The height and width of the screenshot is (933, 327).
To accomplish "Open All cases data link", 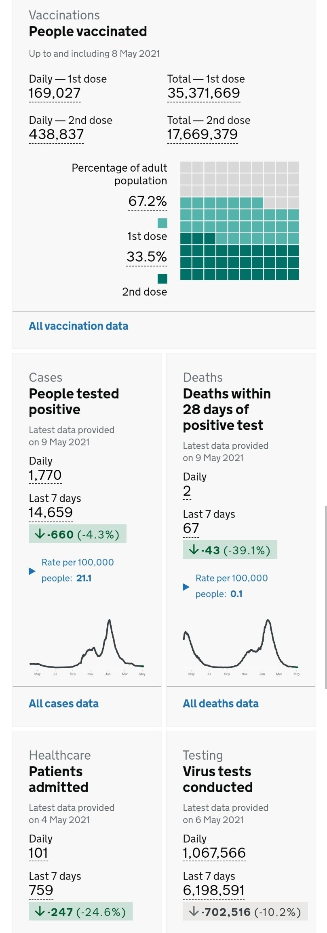I will [63, 703].
